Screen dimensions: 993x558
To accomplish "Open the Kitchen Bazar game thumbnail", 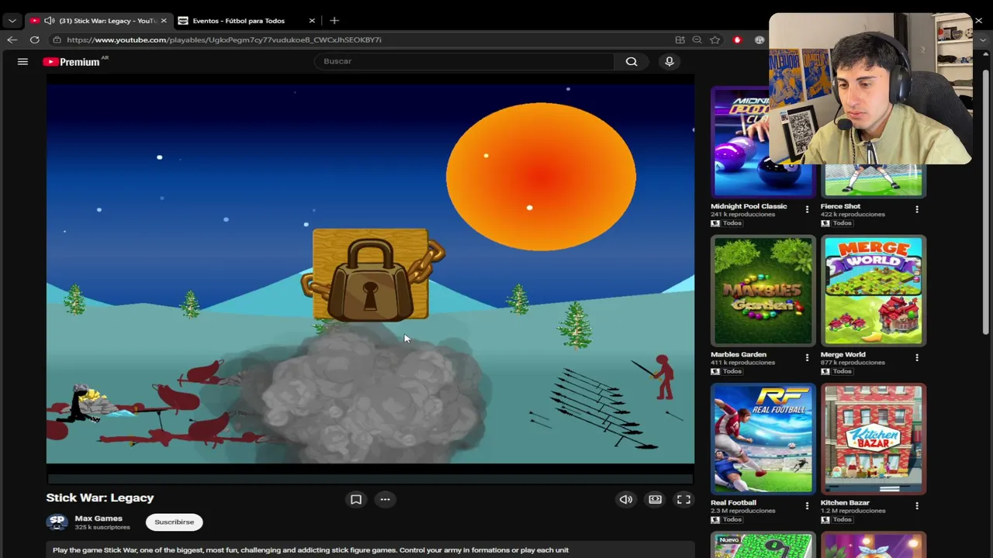I will 874,439.
